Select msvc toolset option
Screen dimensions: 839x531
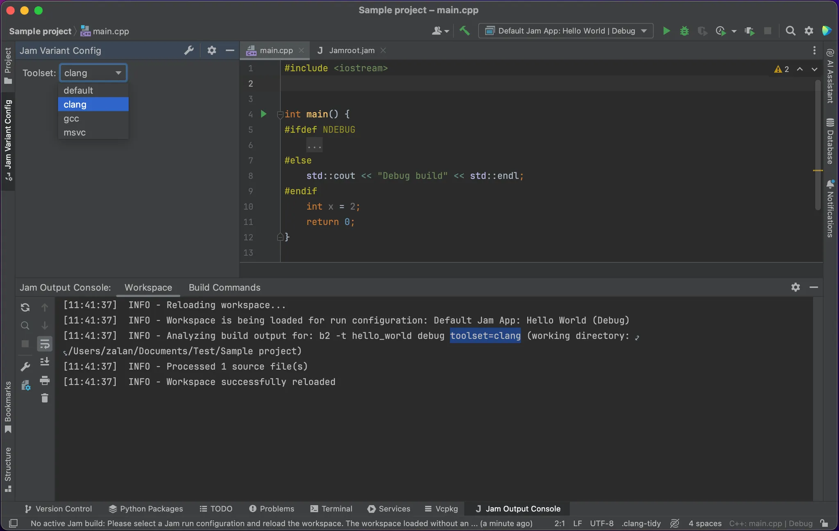pyautogui.click(x=93, y=132)
